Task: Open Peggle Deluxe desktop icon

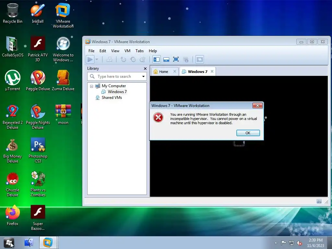Action: pos(38,80)
